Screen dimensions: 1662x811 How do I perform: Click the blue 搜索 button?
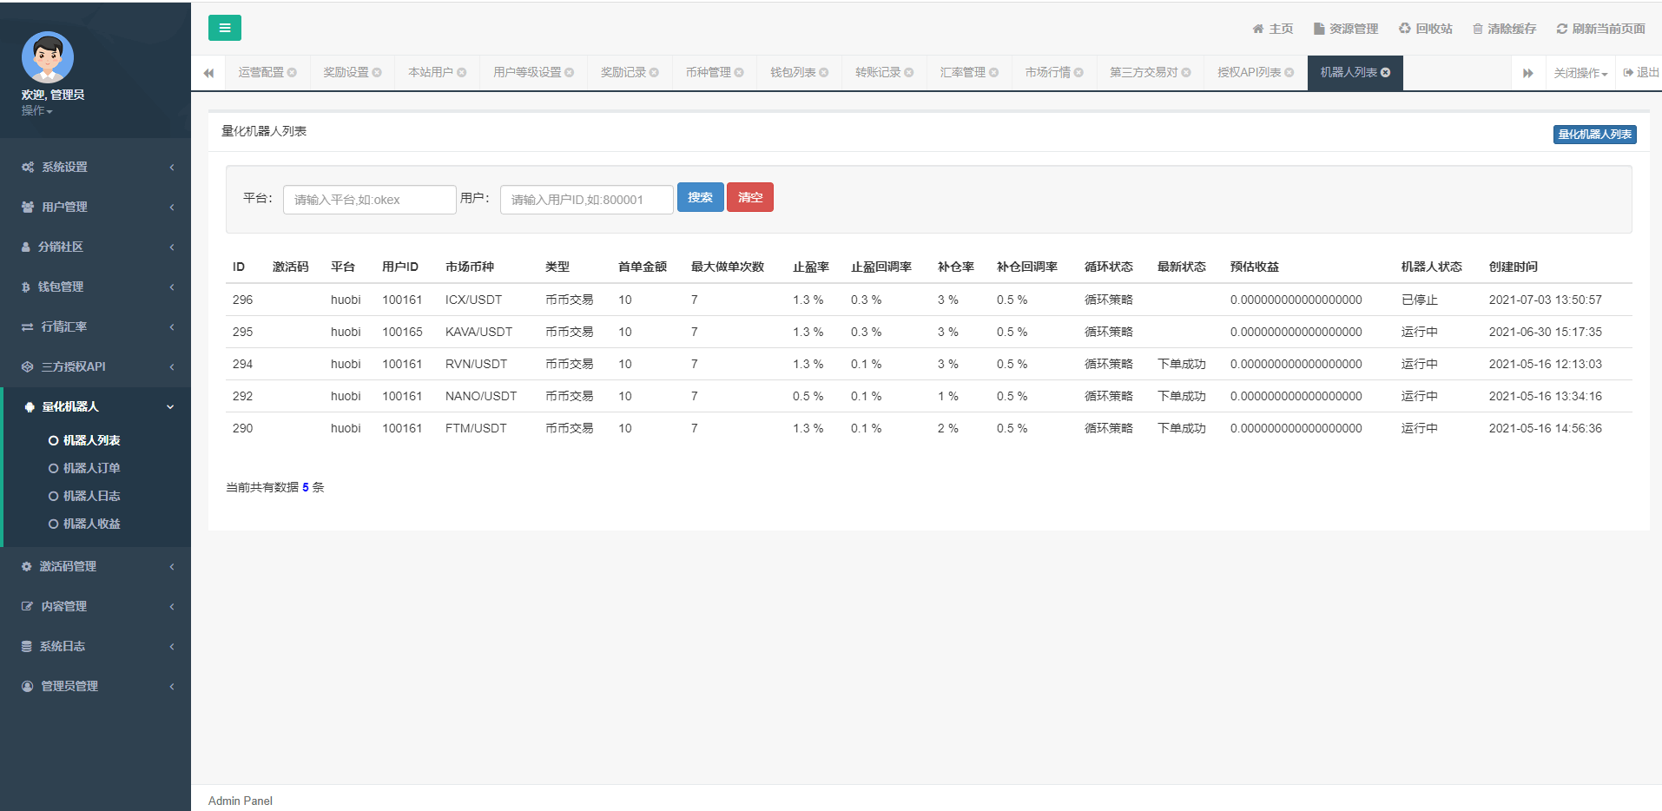point(700,197)
